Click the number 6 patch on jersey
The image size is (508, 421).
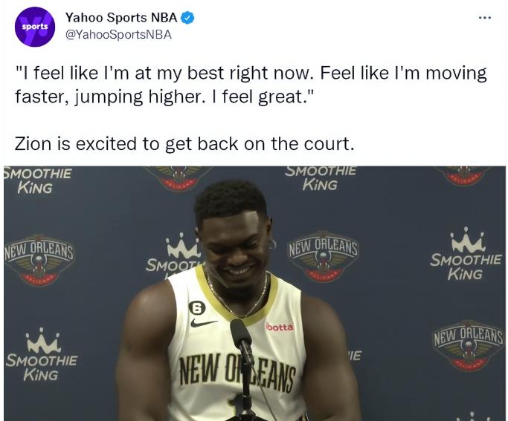[x=197, y=308]
